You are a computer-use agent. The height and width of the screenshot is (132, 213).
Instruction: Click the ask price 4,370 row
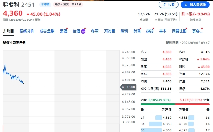[x=194, y=124]
